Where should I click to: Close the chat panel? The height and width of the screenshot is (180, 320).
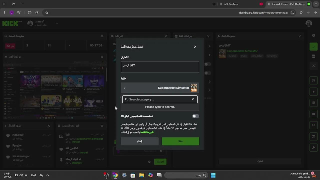pos(166,36)
